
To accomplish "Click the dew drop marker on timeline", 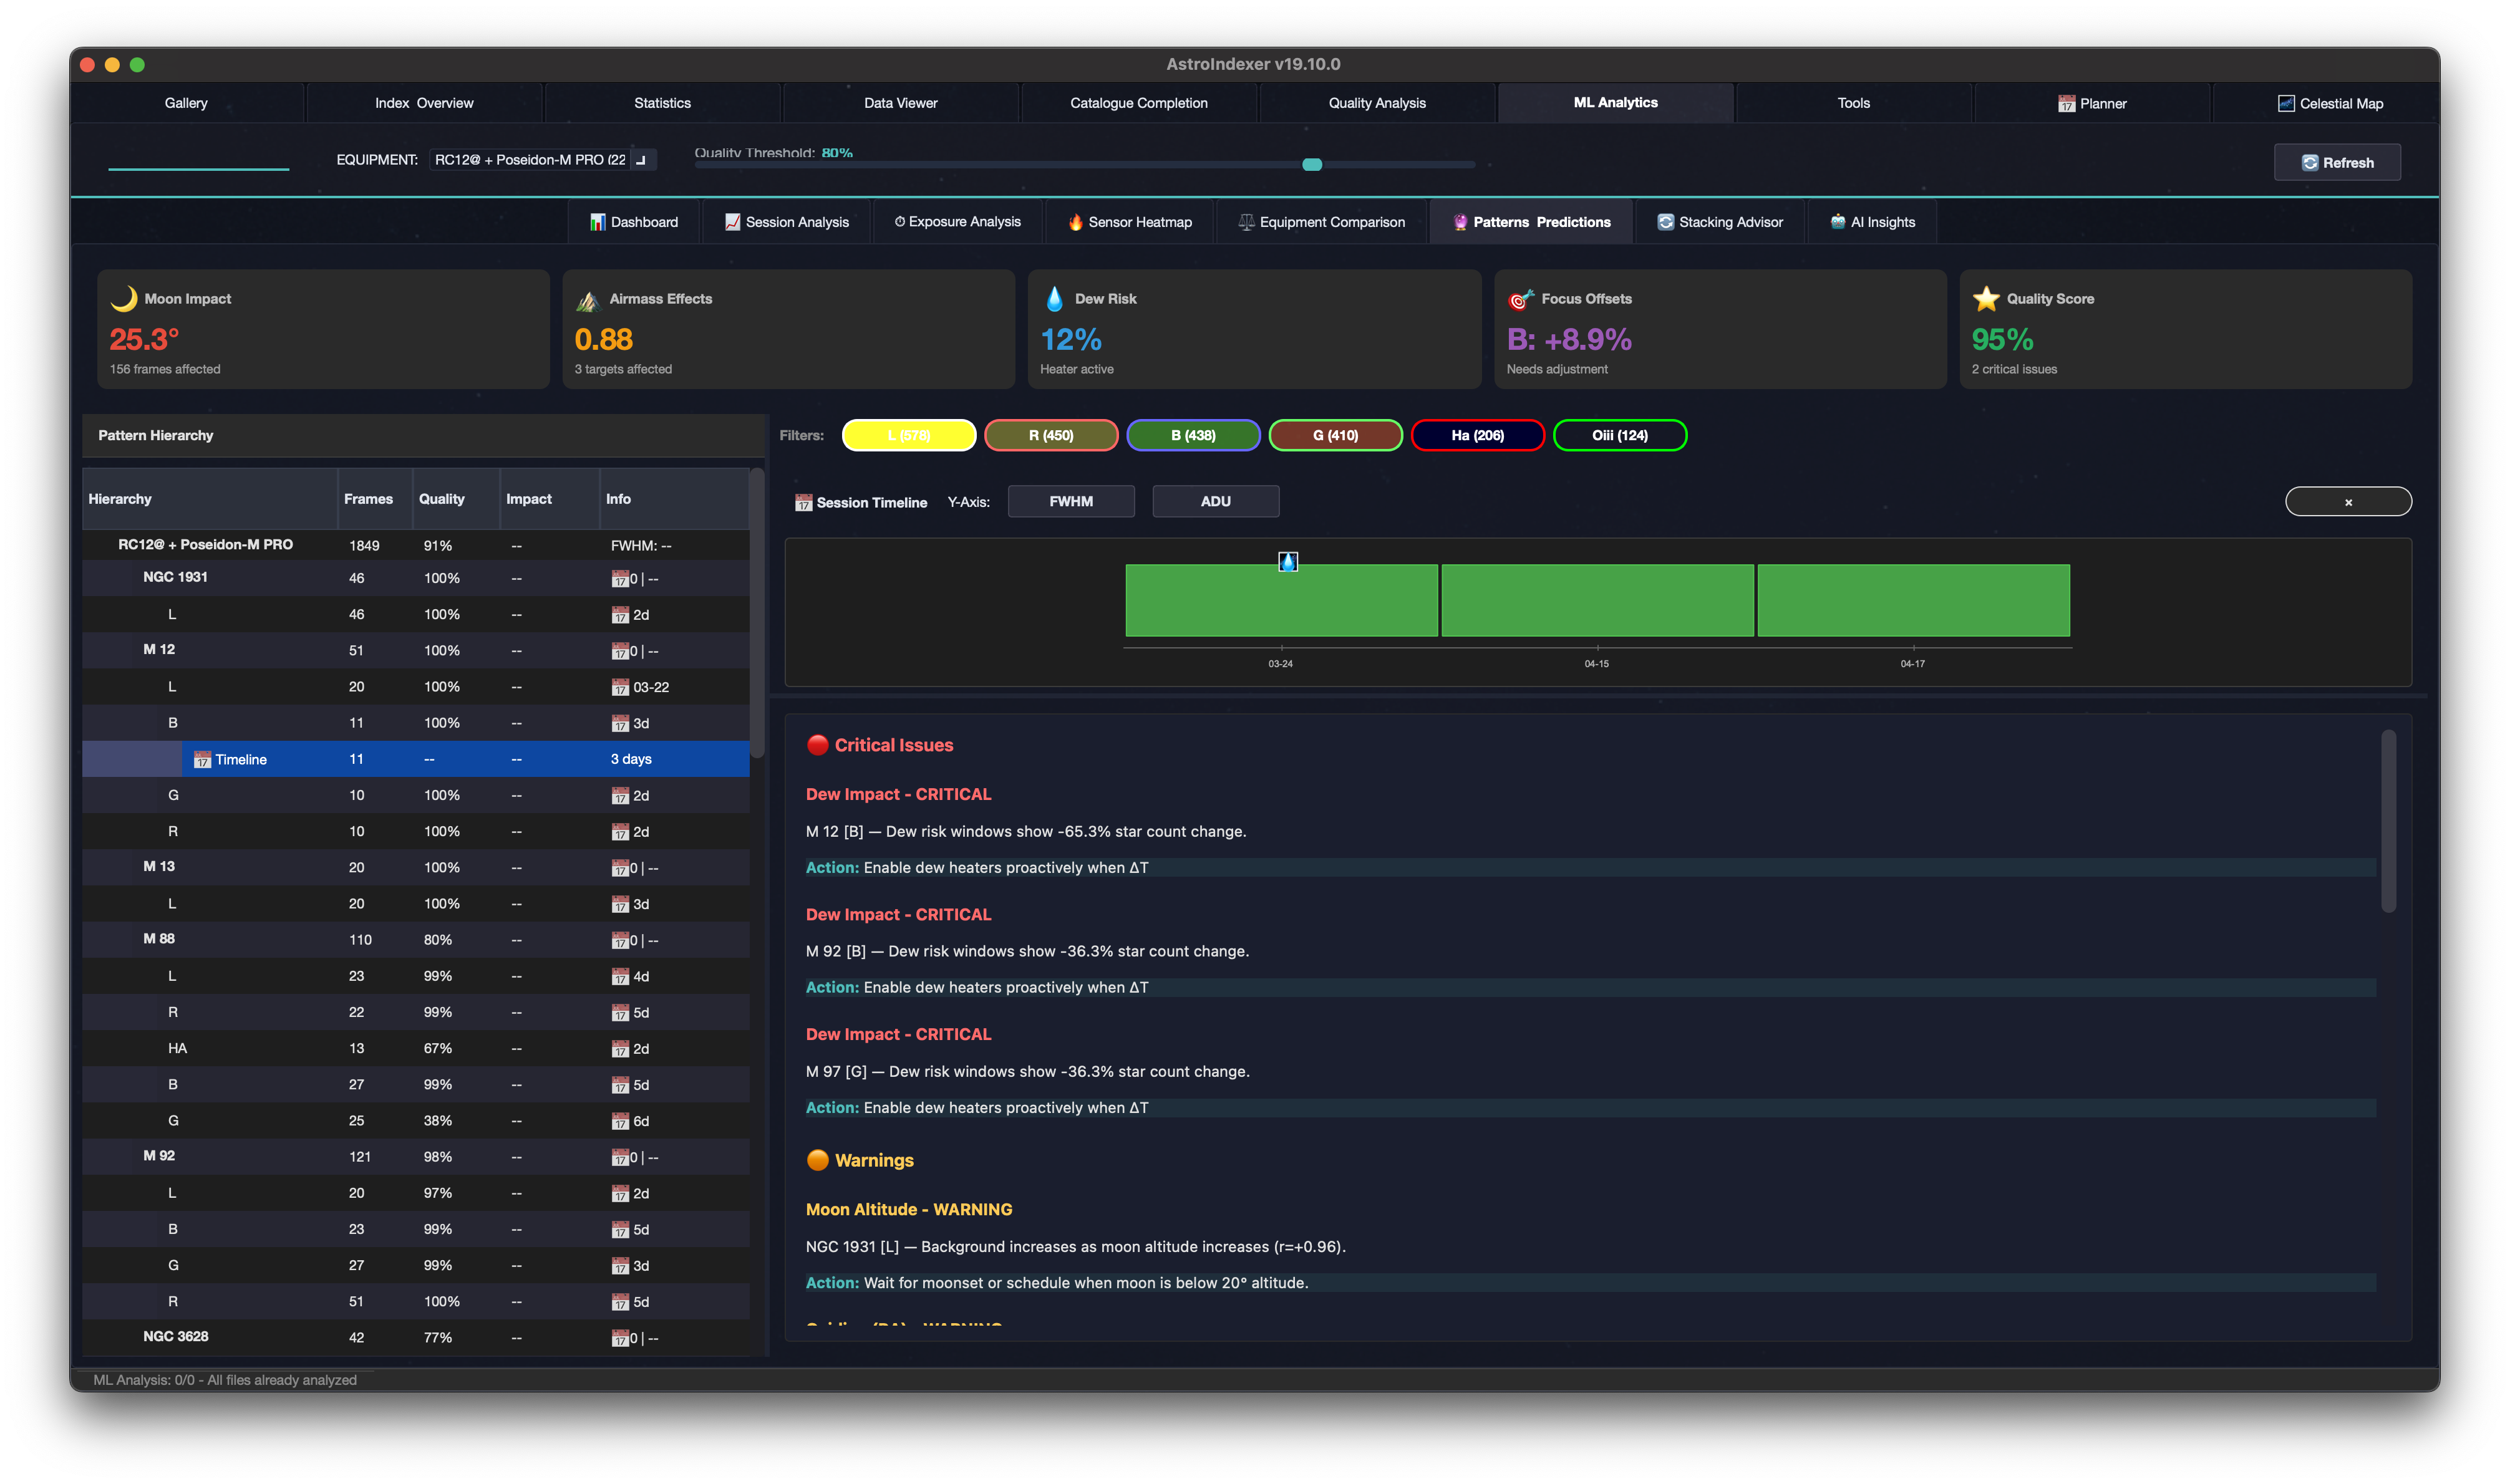I will pos(1287,562).
